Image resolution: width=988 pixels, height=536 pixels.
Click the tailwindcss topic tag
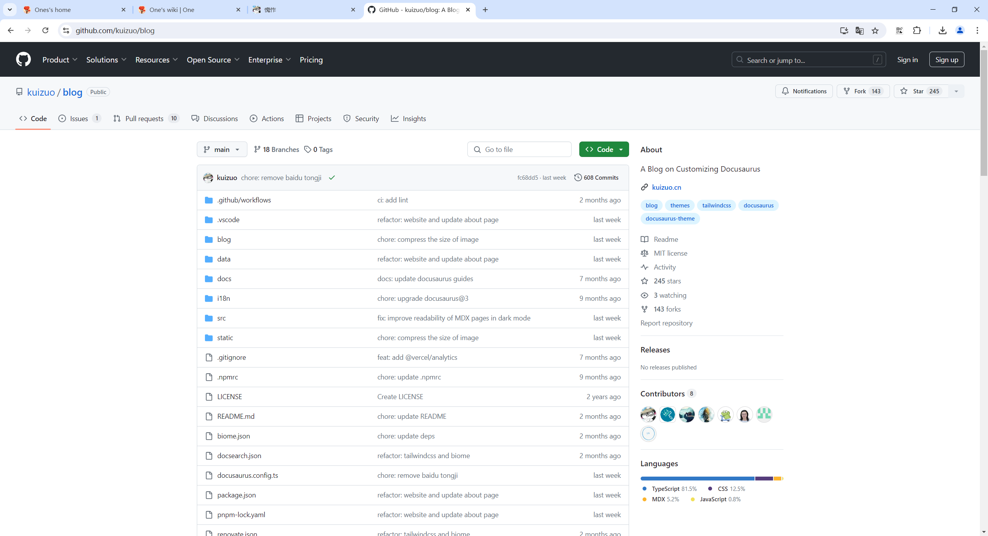coord(716,205)
